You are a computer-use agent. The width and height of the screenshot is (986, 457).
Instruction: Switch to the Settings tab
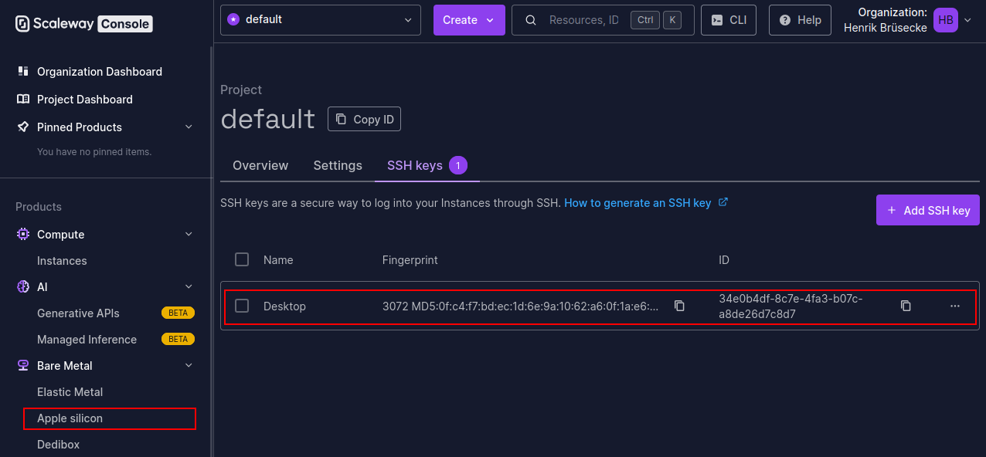point(338,165)
